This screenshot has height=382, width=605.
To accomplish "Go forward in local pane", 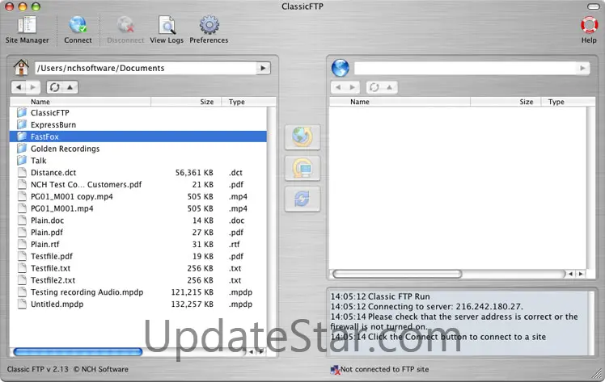I will click(33, 87).
